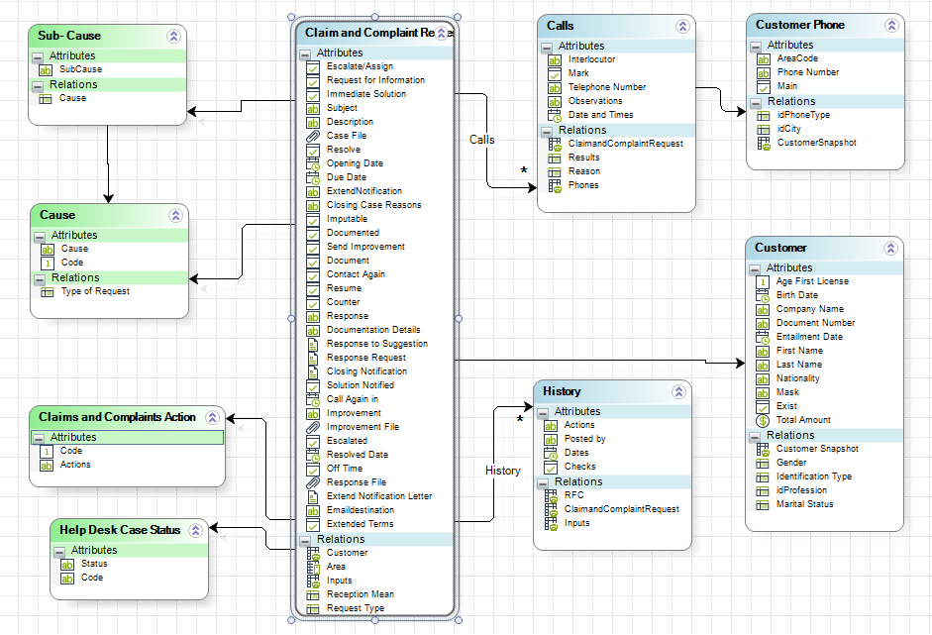The height and width of the screenshot is (635, 932).
Task: Select the CustomerSnapshot relation icon
Action: [x=764, y=144]
